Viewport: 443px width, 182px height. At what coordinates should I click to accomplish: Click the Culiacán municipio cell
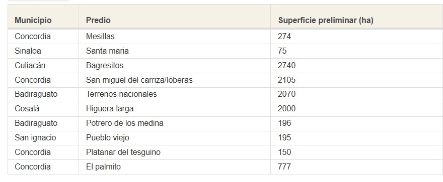pos(43,66)
